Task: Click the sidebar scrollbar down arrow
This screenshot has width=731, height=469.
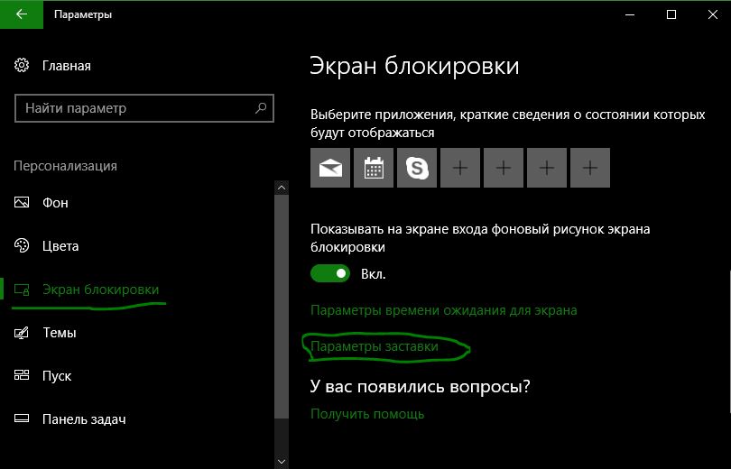Action: click(282, 462)
